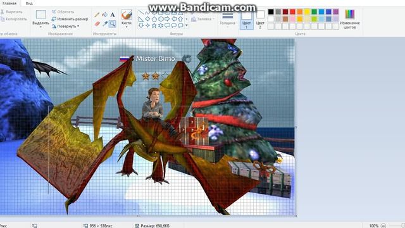
Task: Choose the gray-50% color swatch
Action: 278,11
